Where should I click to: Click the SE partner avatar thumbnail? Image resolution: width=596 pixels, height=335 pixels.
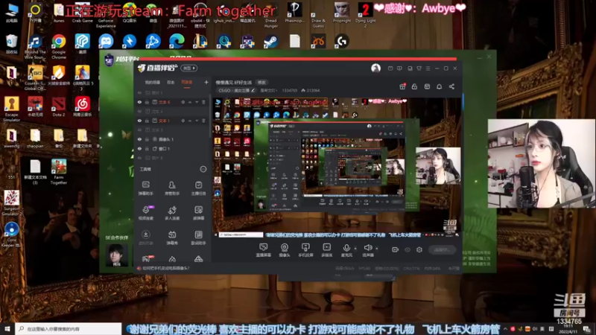pyautogui.click(x=116, y=255)
